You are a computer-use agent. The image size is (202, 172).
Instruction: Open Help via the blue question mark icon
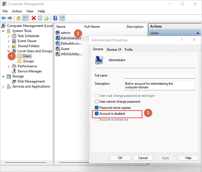(x=55, y=18)
